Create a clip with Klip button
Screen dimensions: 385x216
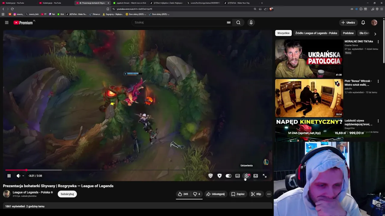point(256,194)
